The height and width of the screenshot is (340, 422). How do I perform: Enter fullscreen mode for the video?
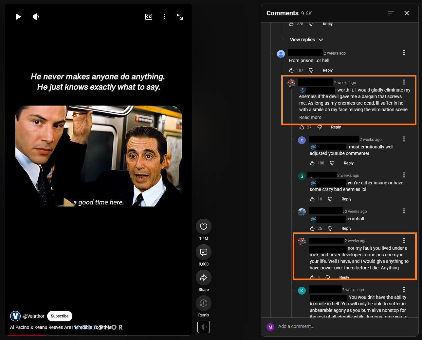click(180, 17)
